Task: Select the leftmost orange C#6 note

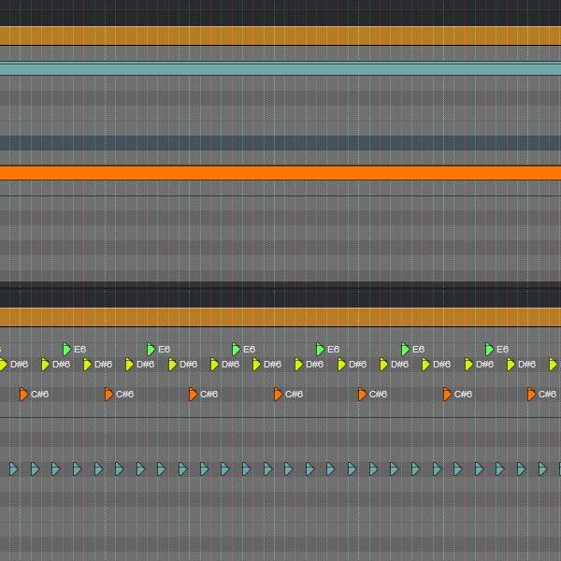Action: (x=24, y=394)
